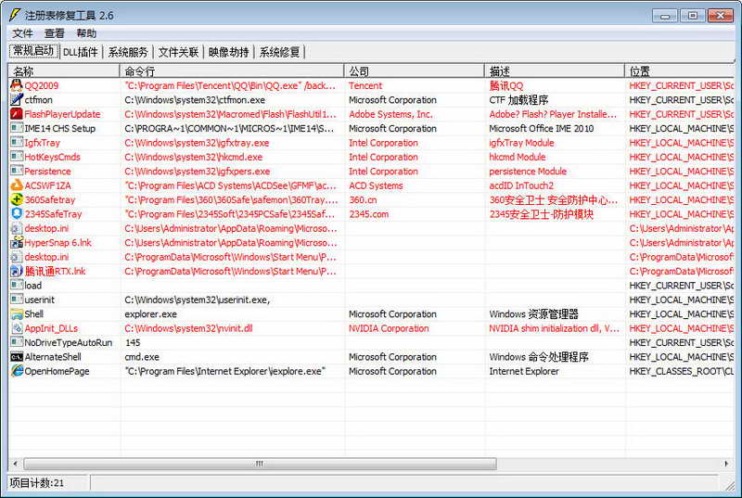Click the IME14 CHS Setup row icon
Image resolution: width=742 pixels, height=498 pixels.
pos(17,128)
